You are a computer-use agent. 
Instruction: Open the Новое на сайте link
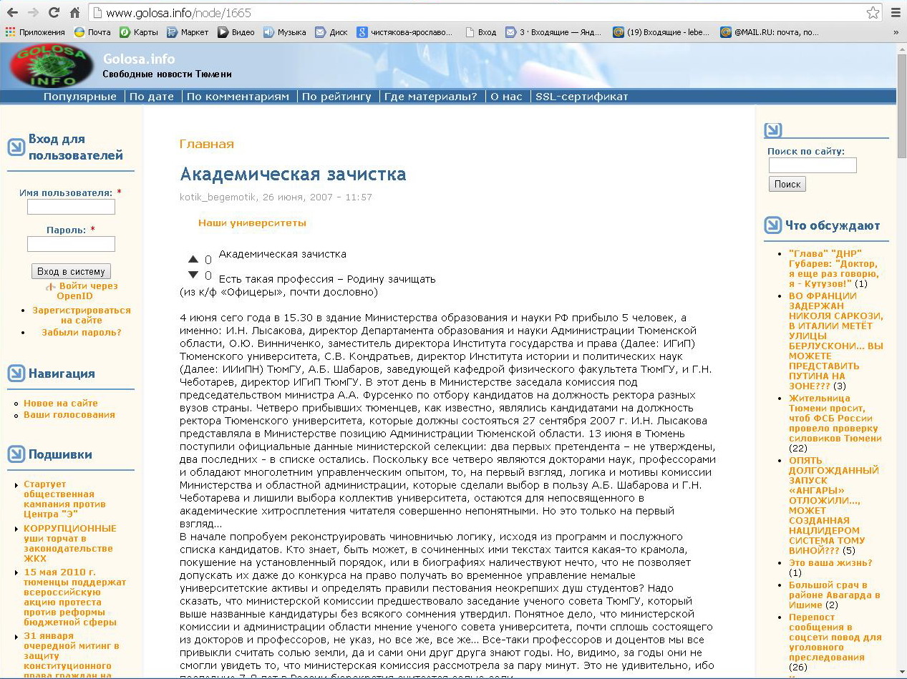[61, 403]
